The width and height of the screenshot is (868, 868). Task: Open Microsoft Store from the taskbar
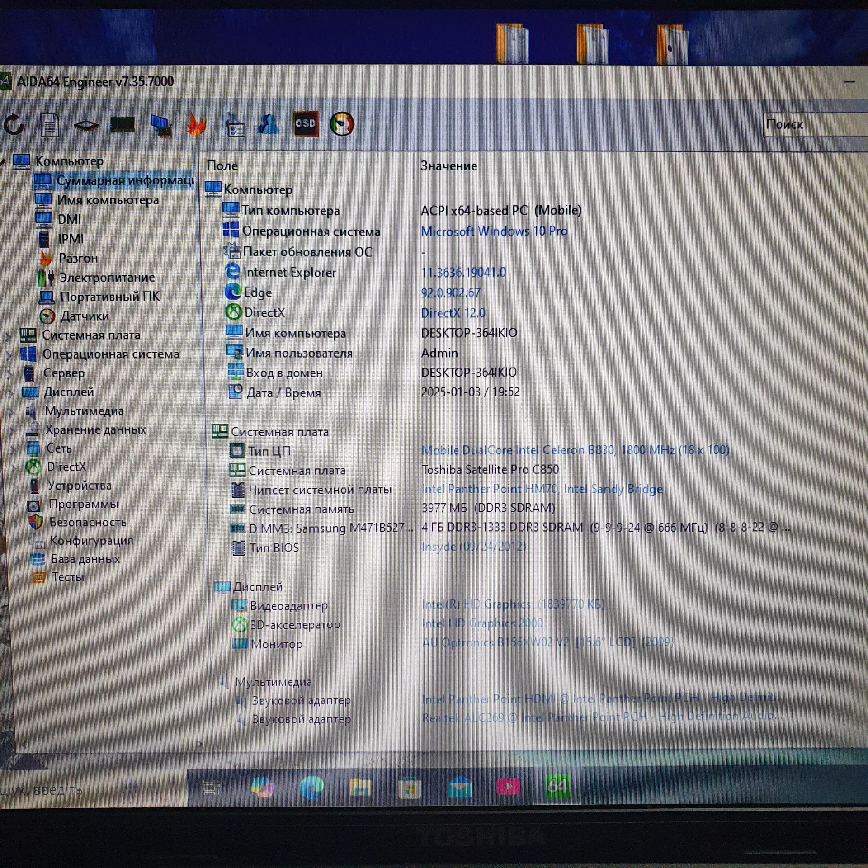coord(410,788)
